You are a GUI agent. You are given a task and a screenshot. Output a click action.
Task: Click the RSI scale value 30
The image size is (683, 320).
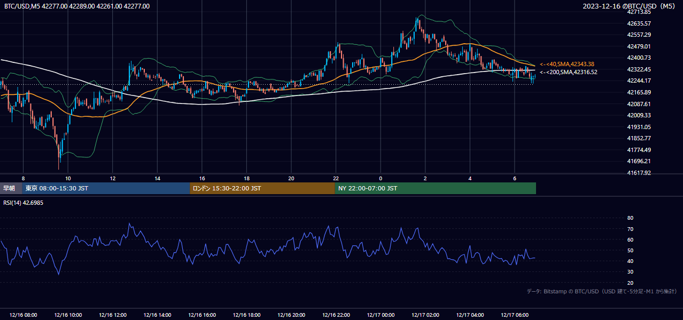pos(630,272)
